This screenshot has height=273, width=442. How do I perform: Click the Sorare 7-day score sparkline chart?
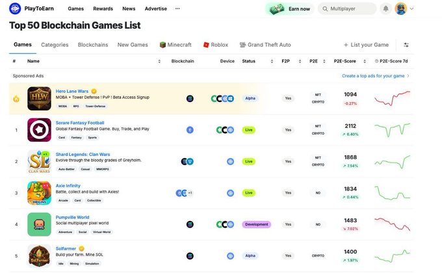(392, 130)
